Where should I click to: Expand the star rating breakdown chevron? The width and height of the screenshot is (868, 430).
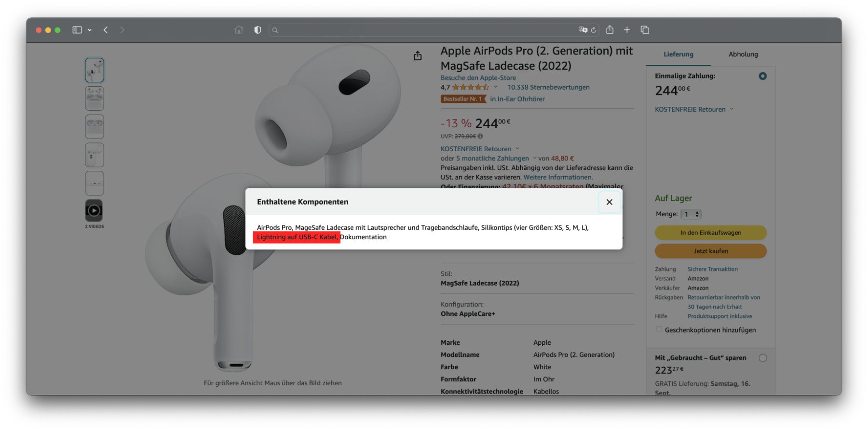click(x=495, y=87)
